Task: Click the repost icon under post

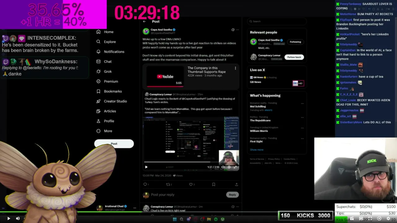Action: (x=168, y=184)
